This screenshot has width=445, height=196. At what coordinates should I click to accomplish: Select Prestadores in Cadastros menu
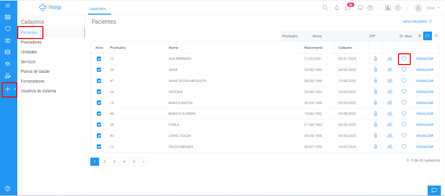[x=31, y=42]
